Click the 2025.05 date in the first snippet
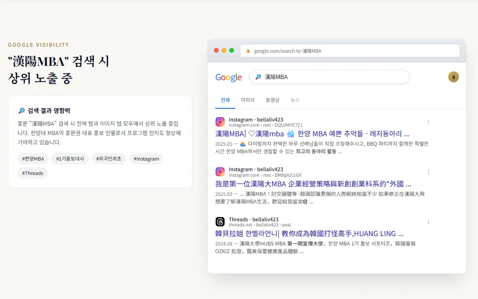Image resolution: width=478 pixels, height=299 pixels. (224, 144)
